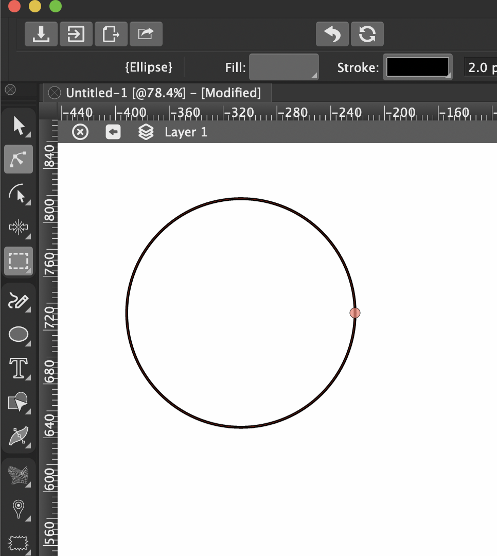497x556 pixels.
Task: Click the share arrow toolbar icon
Action: [146, 34]
